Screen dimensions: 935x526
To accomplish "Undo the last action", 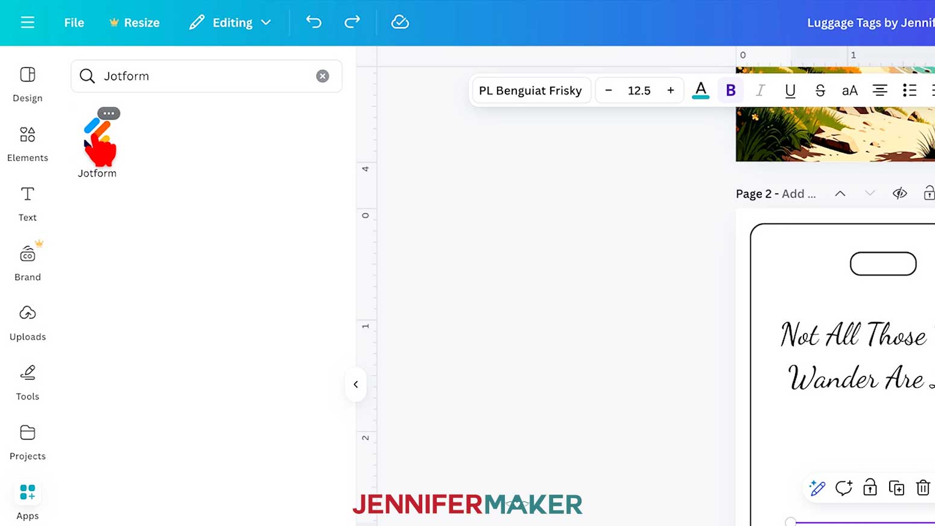I will click(x=314, y=22).
